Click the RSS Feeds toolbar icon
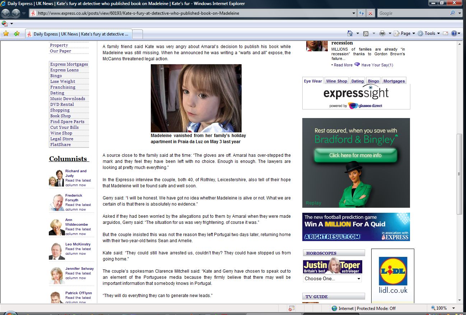Viewport: 466px width, 315px height. pos(366,33)
